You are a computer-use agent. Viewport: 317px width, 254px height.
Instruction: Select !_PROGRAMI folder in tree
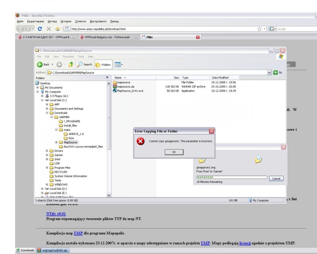(x=69, y=121)
